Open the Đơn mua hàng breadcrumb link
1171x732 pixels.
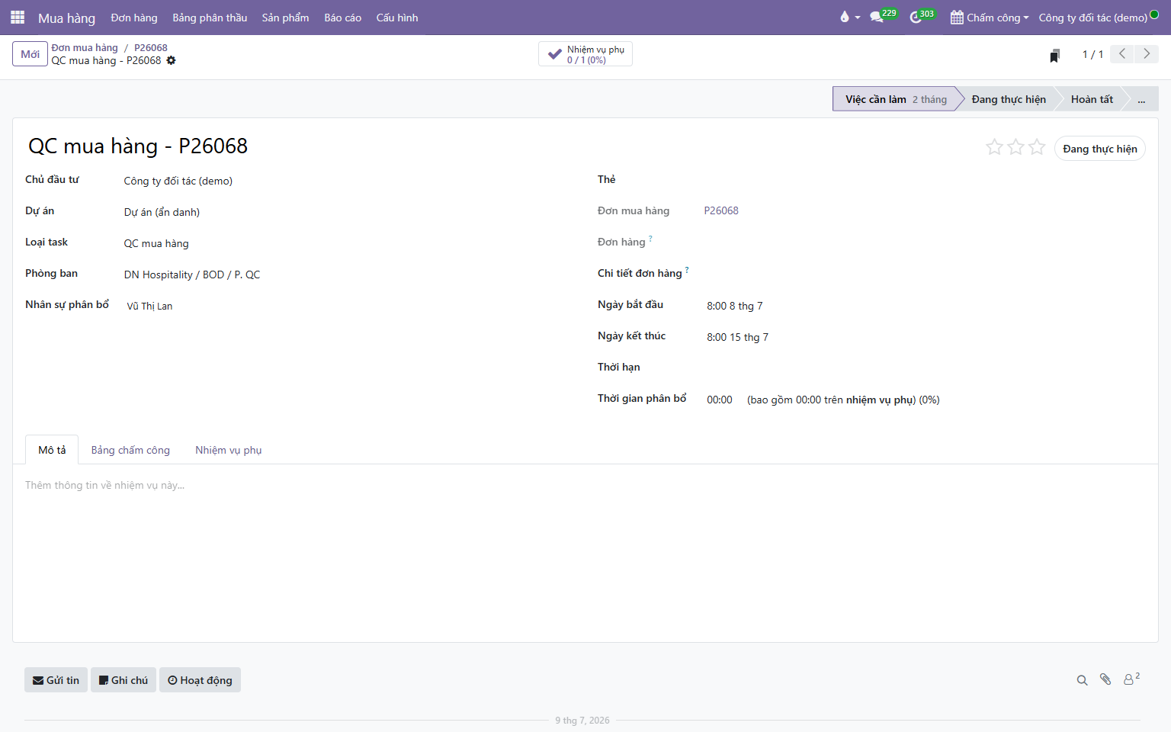85,47
